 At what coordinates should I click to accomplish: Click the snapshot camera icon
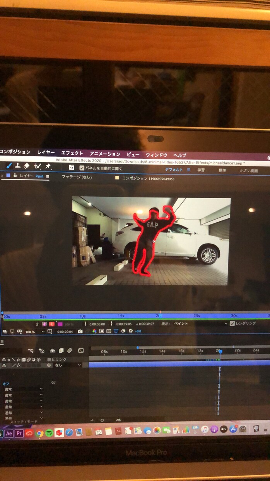click(x=80, y=332)
